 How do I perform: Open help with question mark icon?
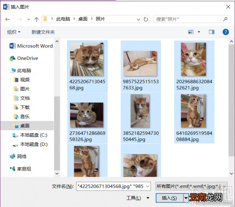tap(225, 32)
